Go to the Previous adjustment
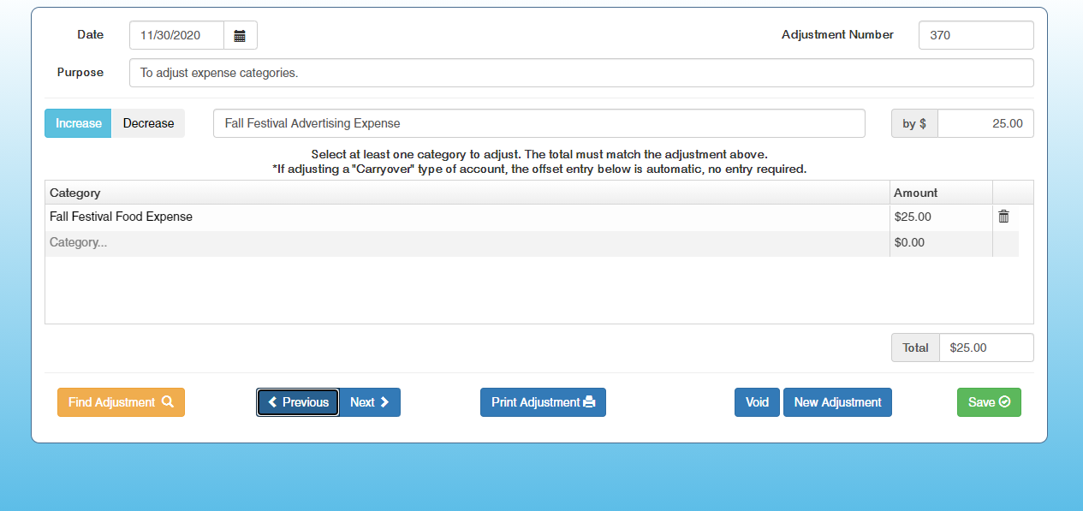The height and width of the screenshot is (511, 1083). point(298,402)
